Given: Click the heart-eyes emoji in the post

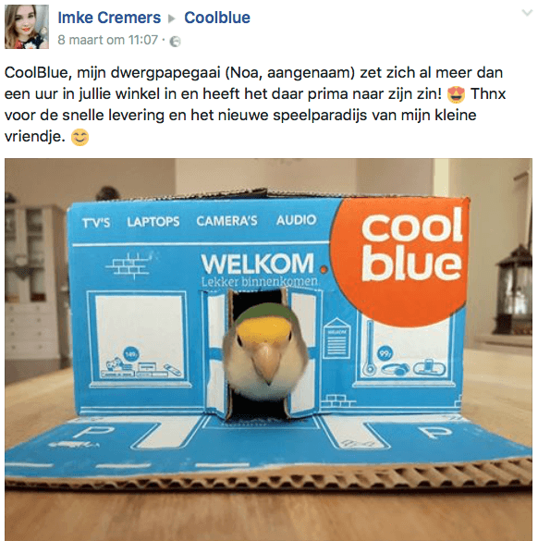Looking at the screenshot, I should point(456,94).
